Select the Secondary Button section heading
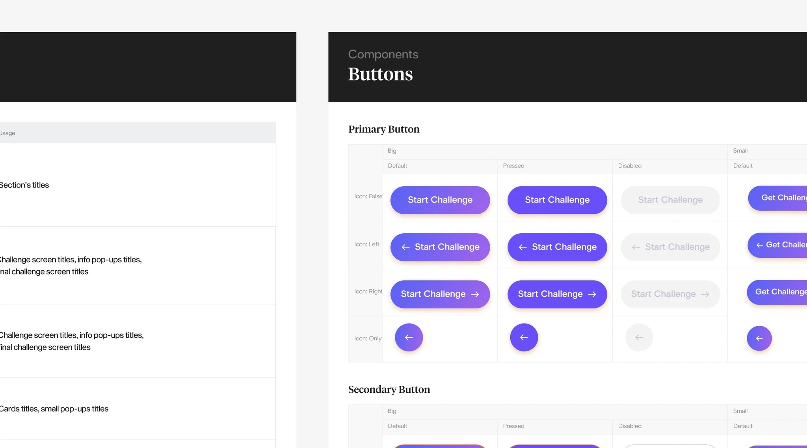The width and height of the screenshot is (807, 448). [x=389, y=390]
